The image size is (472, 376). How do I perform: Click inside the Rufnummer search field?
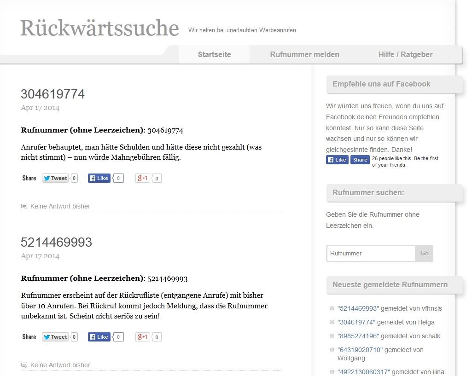click(x=371, y=254)
